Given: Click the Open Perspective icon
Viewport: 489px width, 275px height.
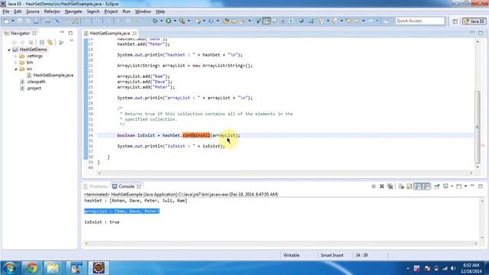Looking at the screenshot, I should (x=455, y=21).
